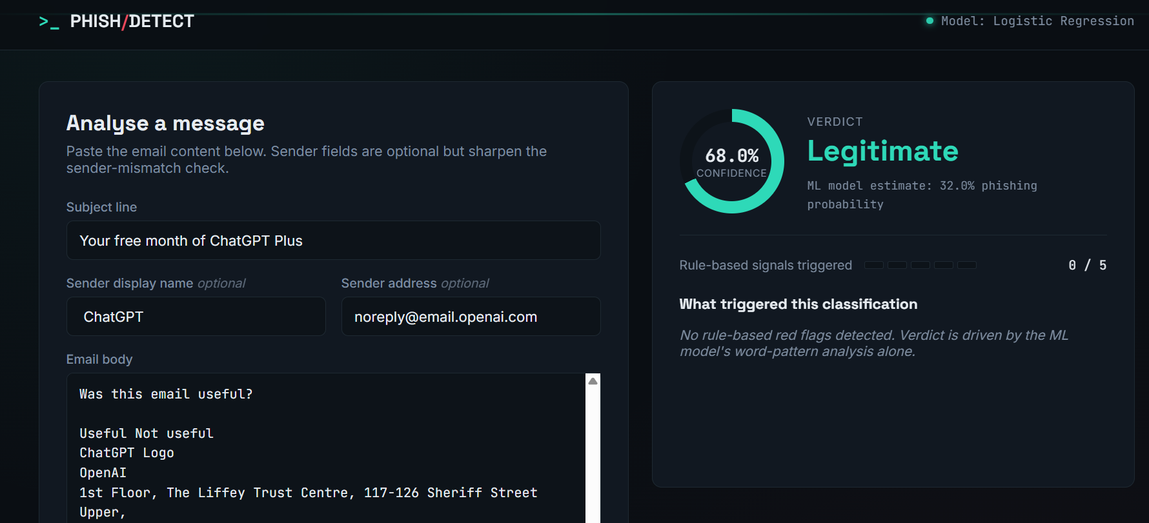Click the ML model estimate phishing probability text
Screen dimensions: 1149x523
pos(922,195)
